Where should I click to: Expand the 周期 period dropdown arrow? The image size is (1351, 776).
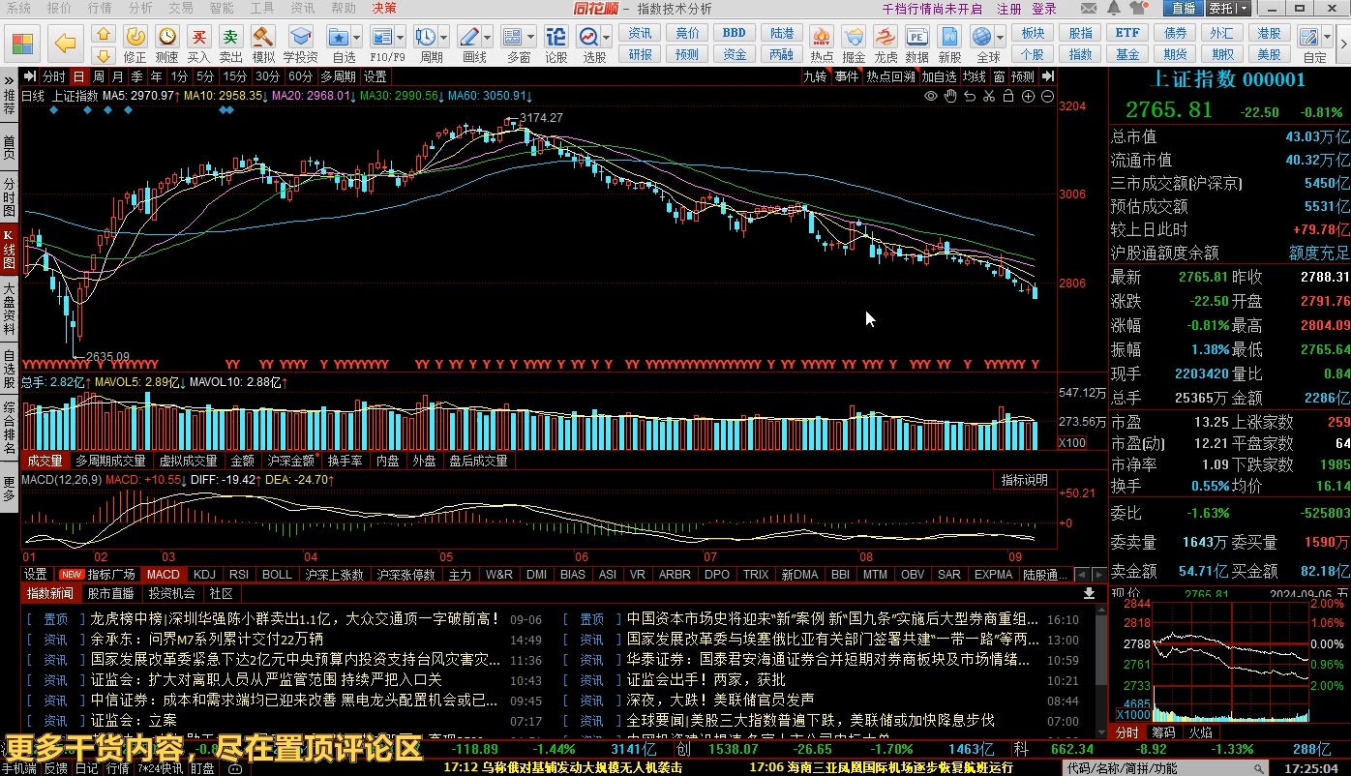pos(443,38)
